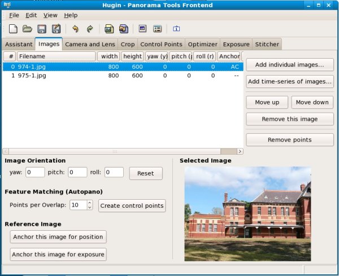Decrease Points per Overlap with down arrow

90,207
